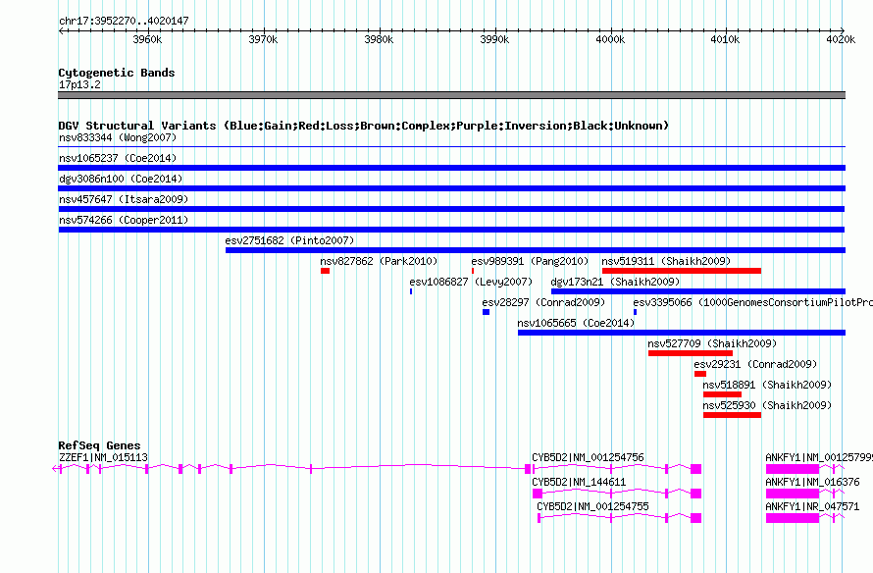Screen dimensions: 873x573
Task: Select variant label esv2751682 (Pinto2007)
Action: click(289, 240)
